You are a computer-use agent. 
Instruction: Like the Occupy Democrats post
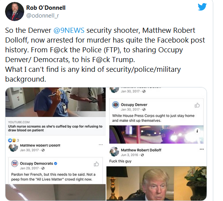click(x=96, y=164)
